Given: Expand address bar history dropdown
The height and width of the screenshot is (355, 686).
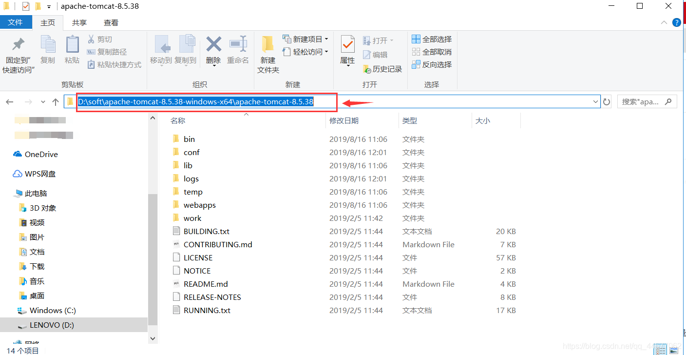Looking at the screenshot, I should tap(596, 101).
